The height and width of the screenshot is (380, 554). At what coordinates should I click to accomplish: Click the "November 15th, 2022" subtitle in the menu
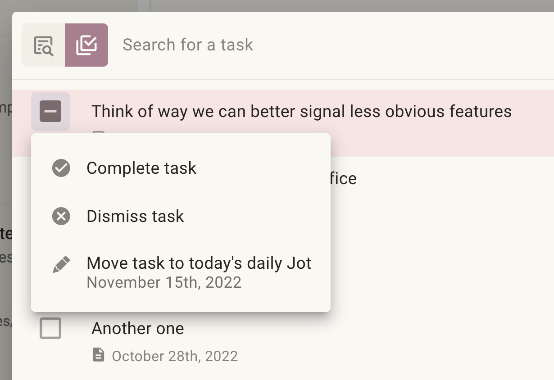164,282
